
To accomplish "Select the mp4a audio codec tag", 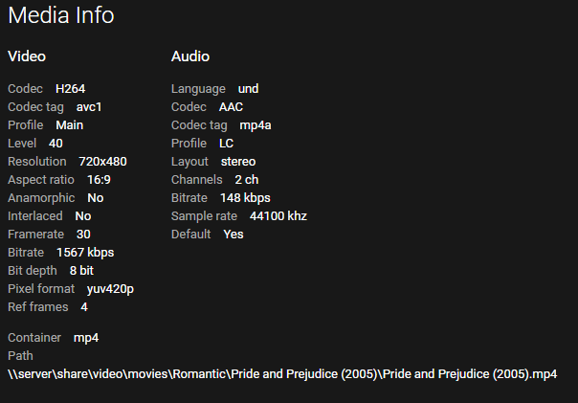I will pyautogui.click(x=256, y=125).
